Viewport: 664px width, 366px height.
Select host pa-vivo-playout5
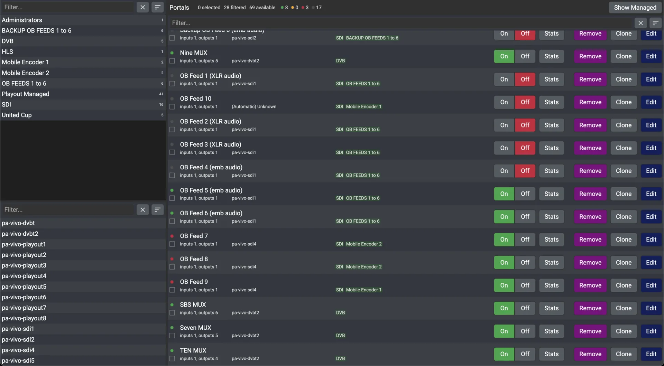click(x=83, y=287)
